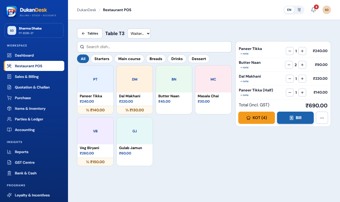
Task: Click the DukanDesk logo icon
Action: pyautogui.click(x=12, y=11)
